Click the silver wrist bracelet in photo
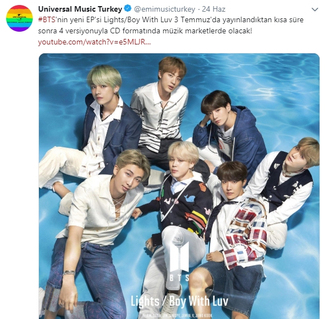The width and height of the screenshot is (324, 319). 69,273
